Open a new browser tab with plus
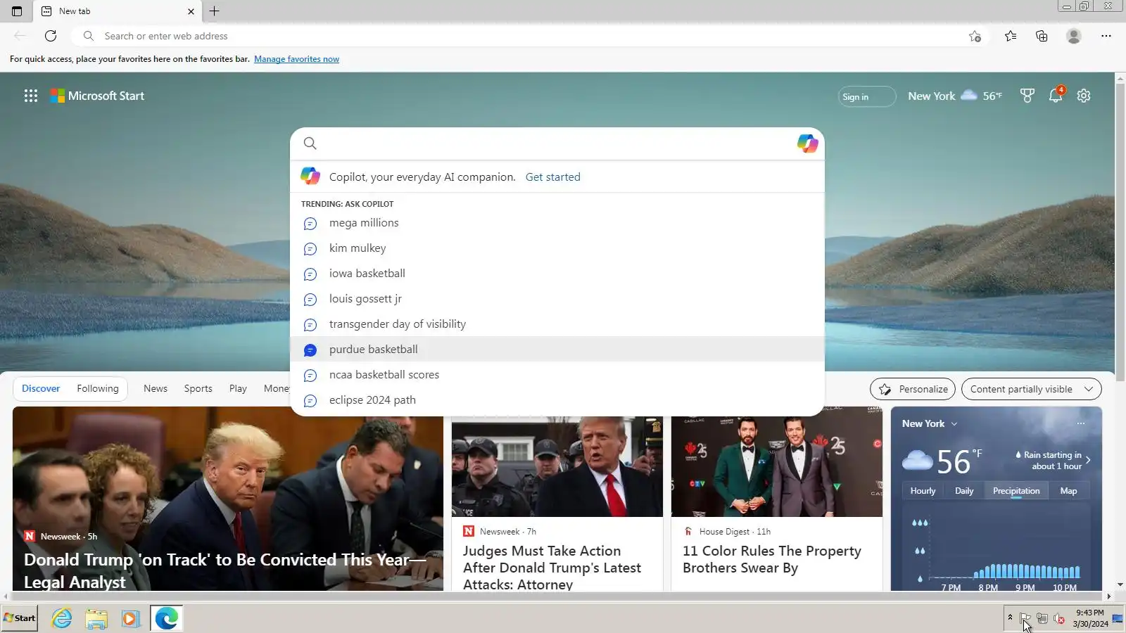 (x=215, y=11)
